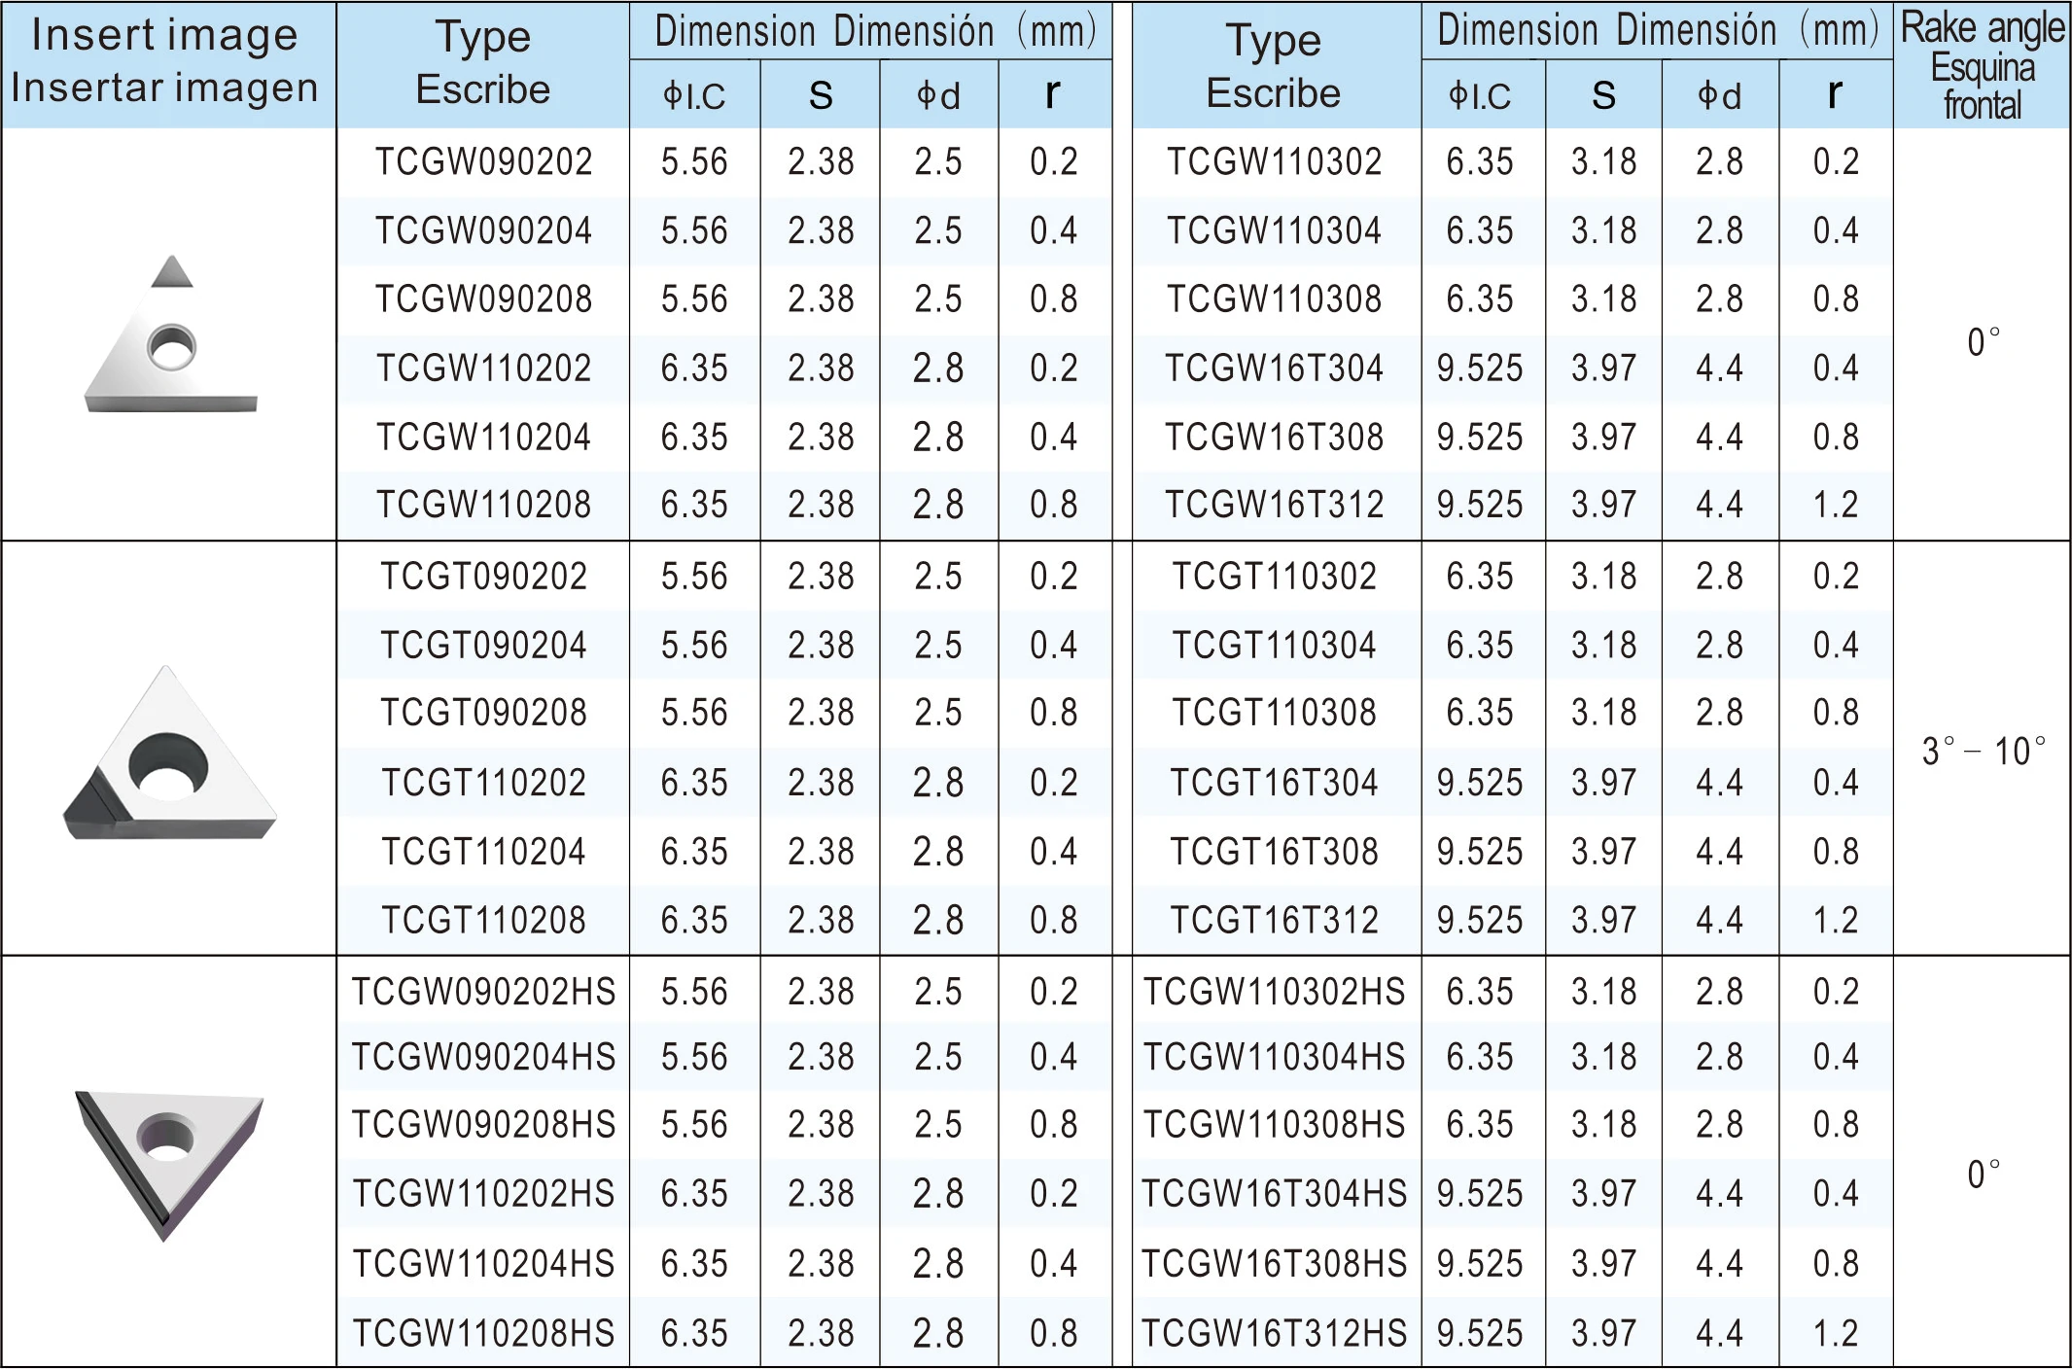This screenshot has height=1369, width=2072.
Task: Select the TCGW090208HS type cell
Action: (x=483, y=1125)
